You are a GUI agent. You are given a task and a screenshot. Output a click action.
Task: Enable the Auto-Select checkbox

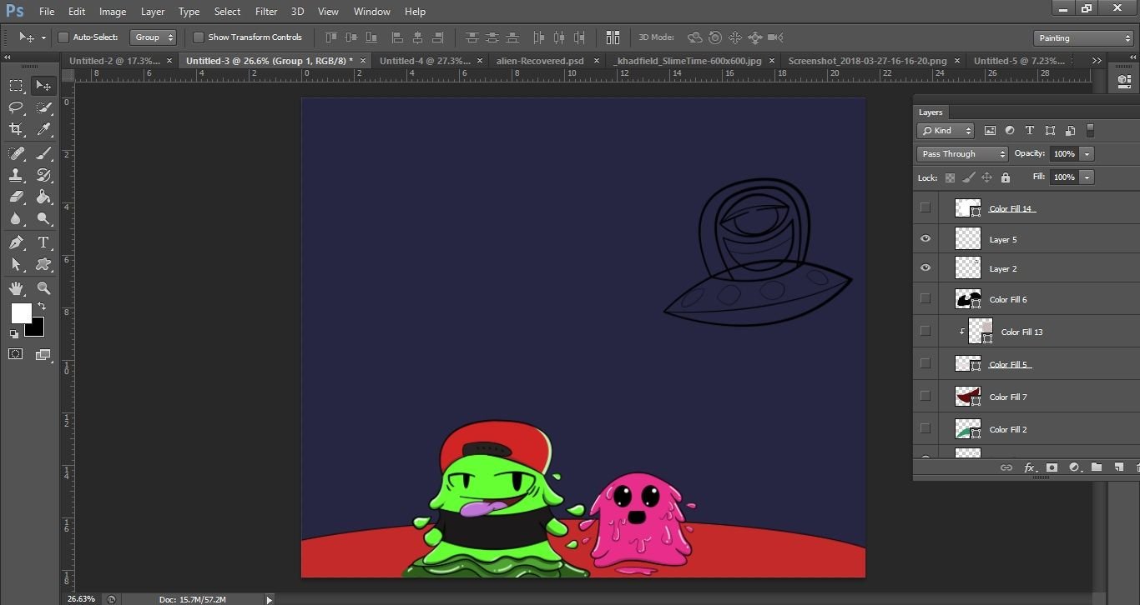[x=63, y=37]
